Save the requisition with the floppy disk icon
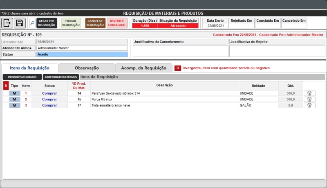 click(20, 23)
